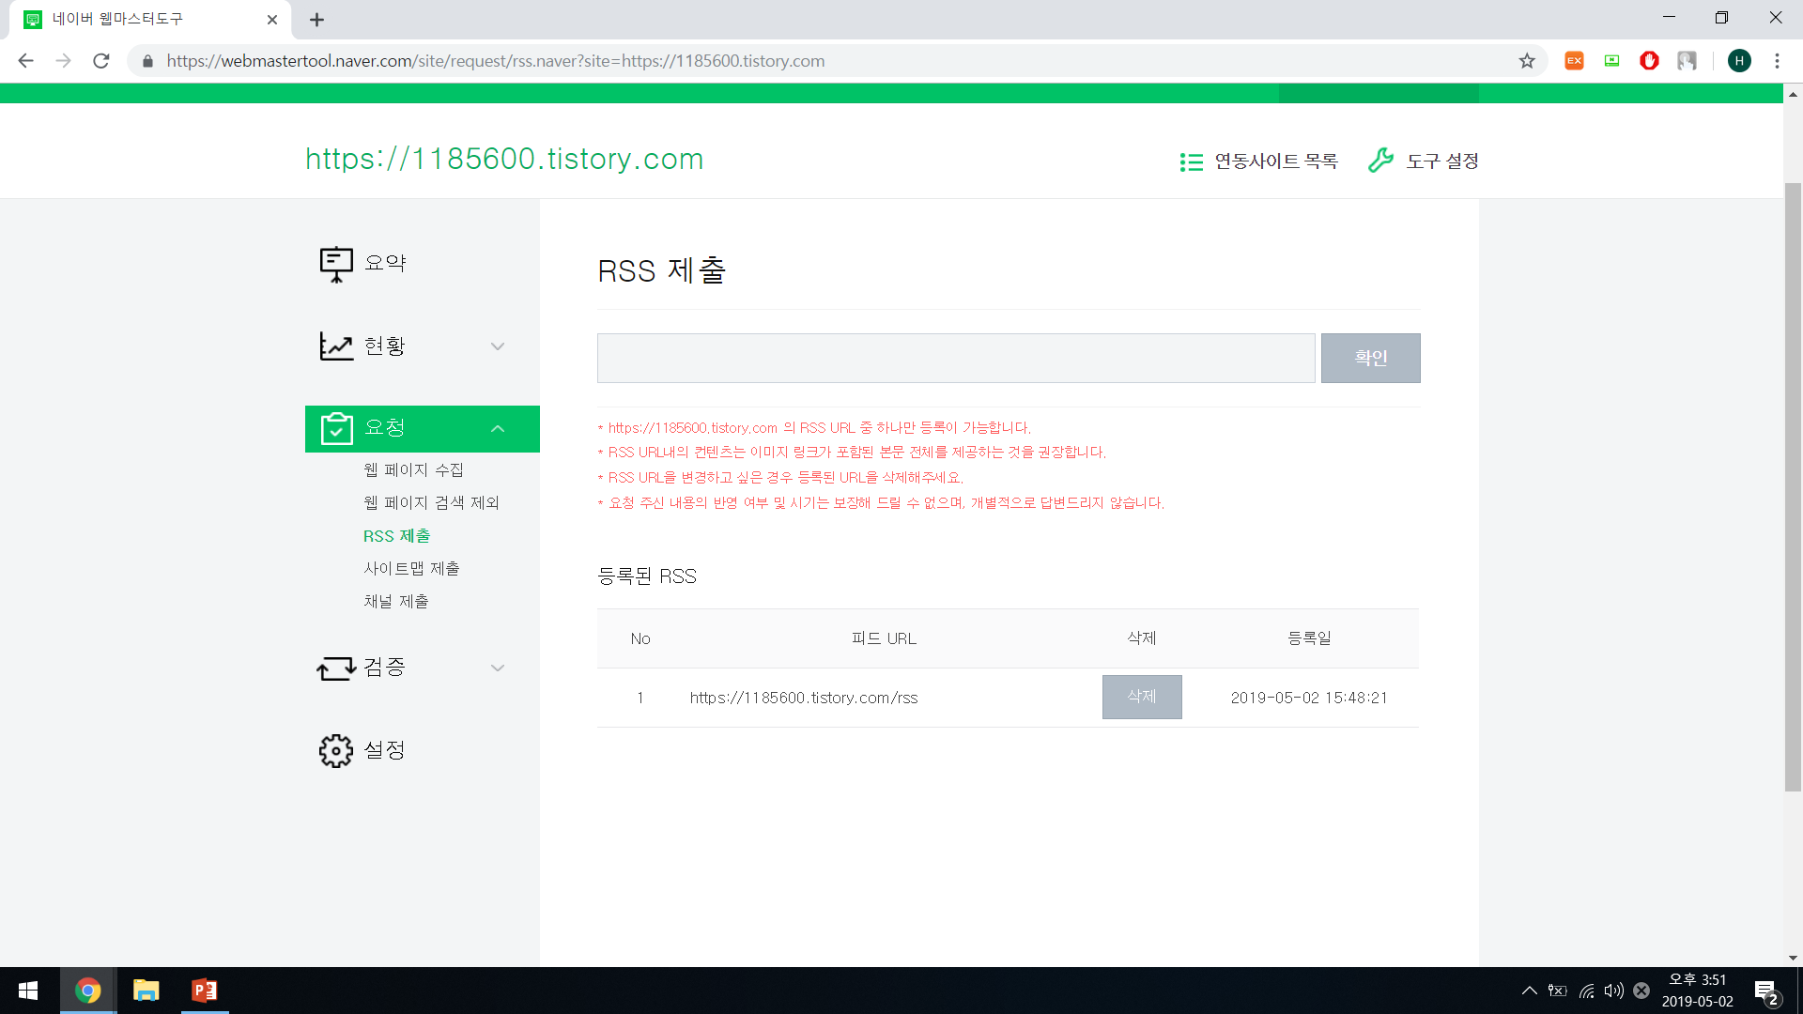Reload the page with refresh icon
Screen dimensions: 1803x1014
coord(101,61)
